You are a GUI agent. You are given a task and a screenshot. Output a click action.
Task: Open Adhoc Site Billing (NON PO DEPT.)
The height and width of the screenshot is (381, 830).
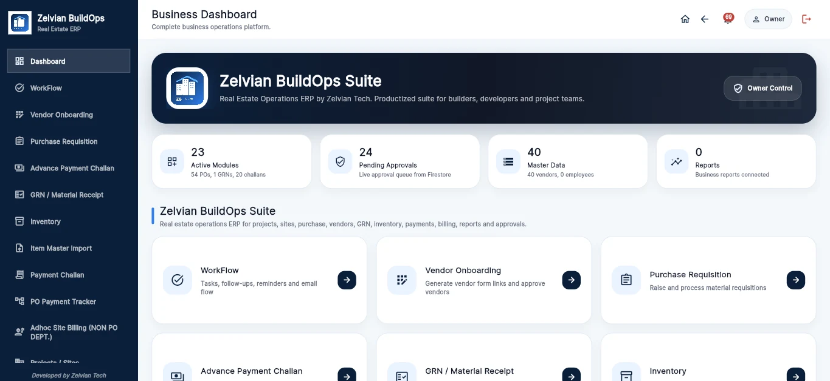pos(69,332)
